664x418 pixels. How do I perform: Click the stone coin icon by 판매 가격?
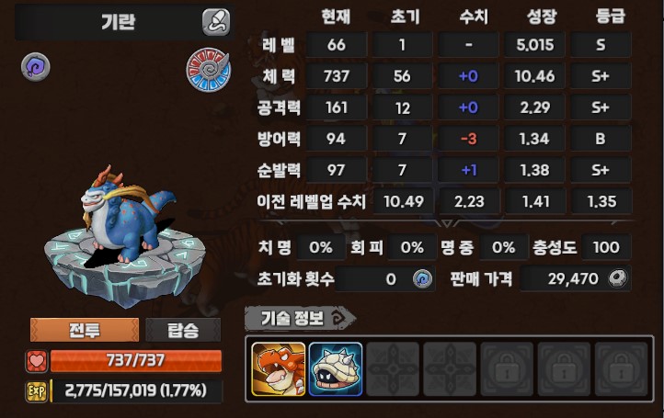tap(618, 278)
